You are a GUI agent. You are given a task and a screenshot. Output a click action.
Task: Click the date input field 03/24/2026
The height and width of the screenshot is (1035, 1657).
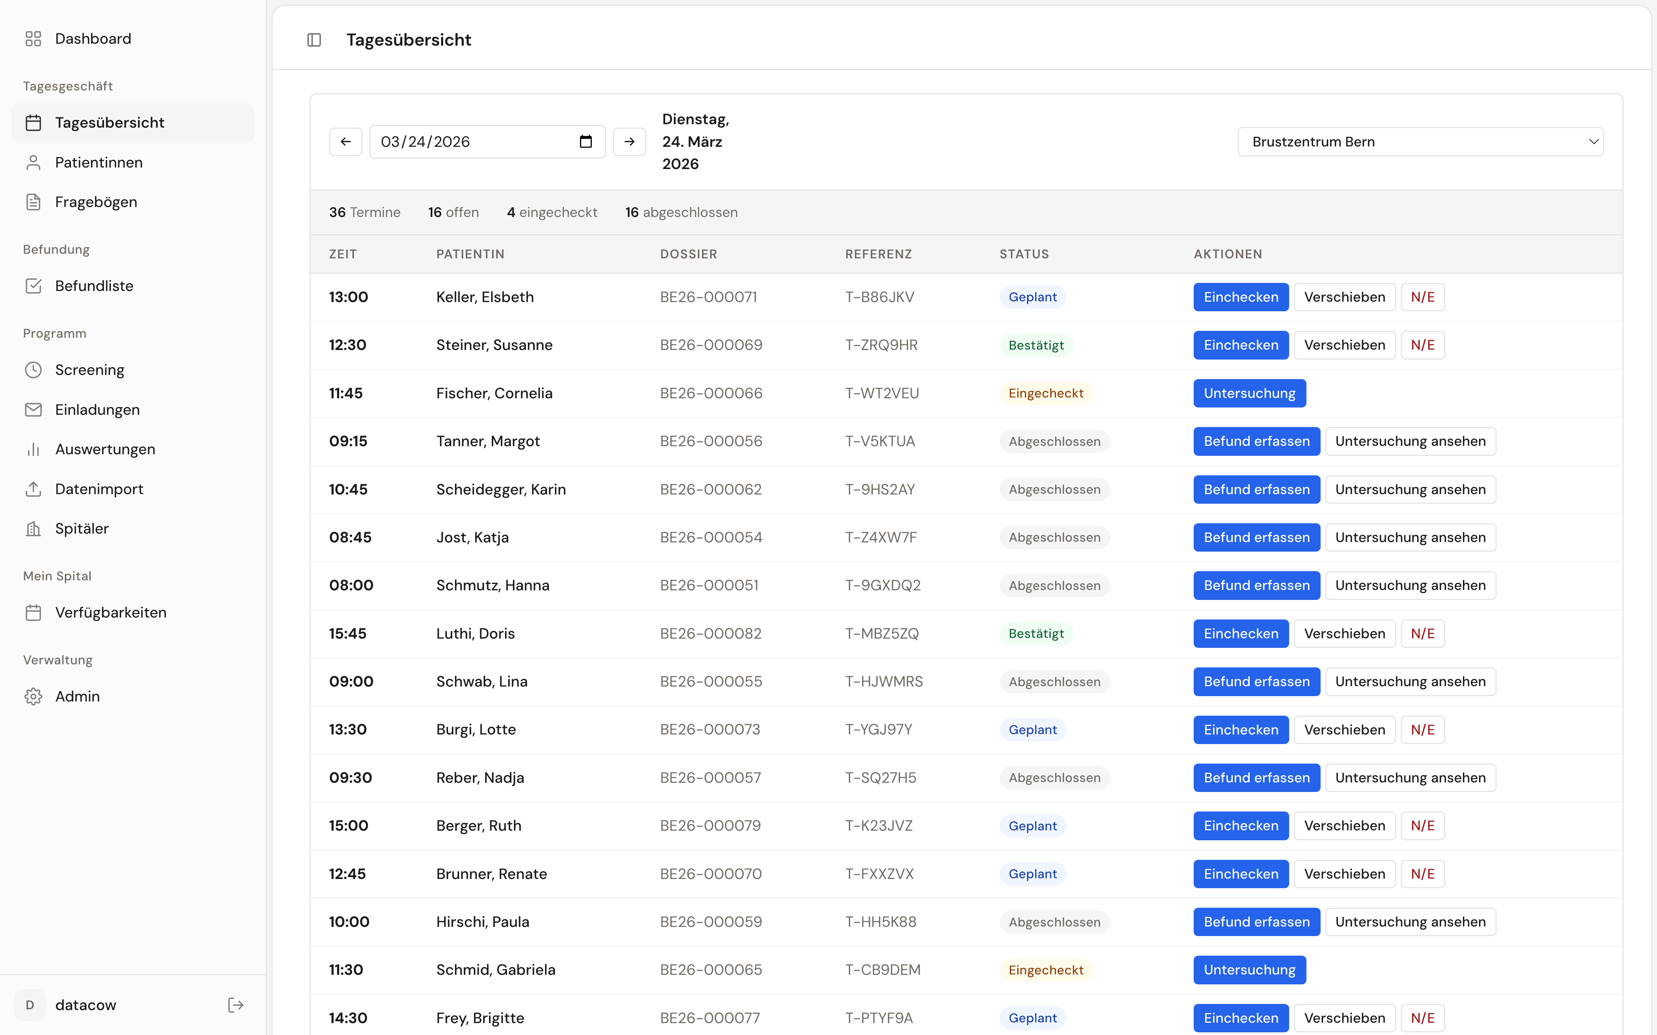(x=473, y=142)
